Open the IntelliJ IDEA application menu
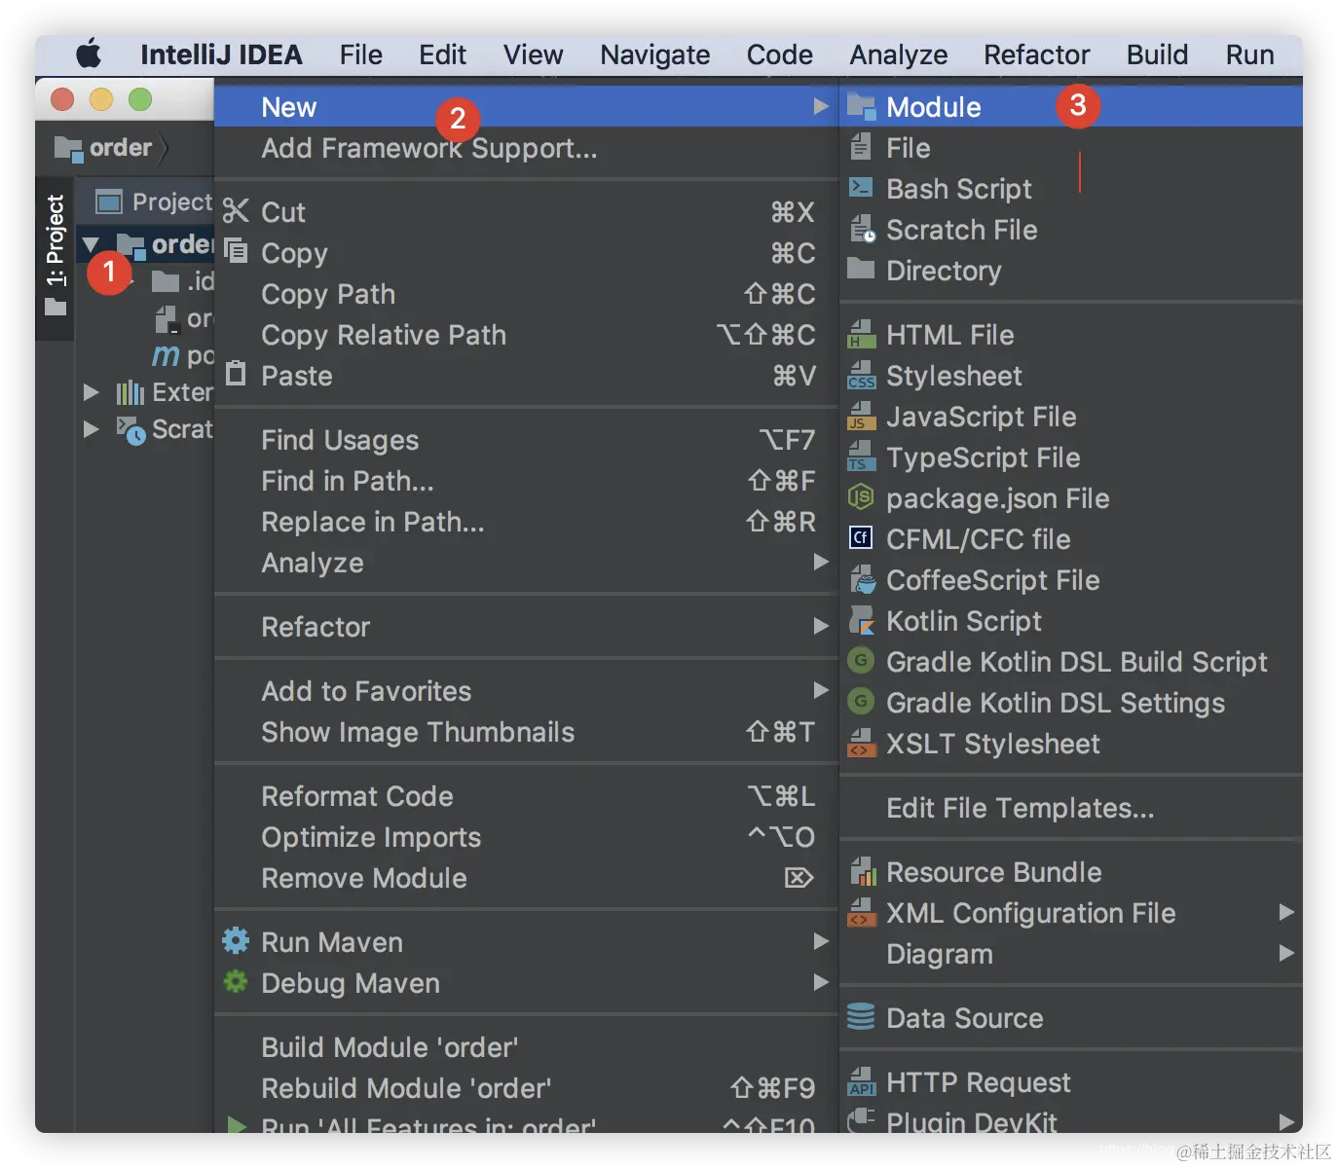1338x1168 pixels. [x=221, y=55]
